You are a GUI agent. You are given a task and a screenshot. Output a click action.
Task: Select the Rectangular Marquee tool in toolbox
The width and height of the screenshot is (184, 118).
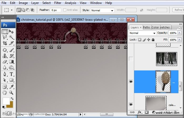pos(5,32)
